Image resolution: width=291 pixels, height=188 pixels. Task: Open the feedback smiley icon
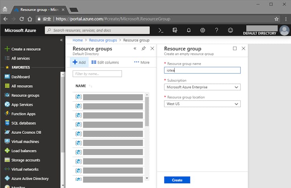230,30
